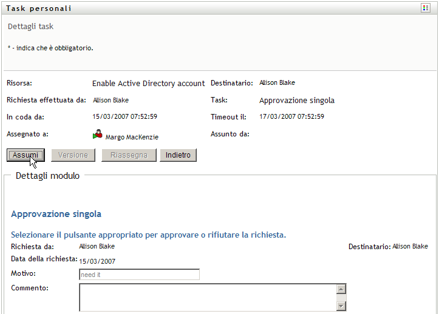Click the Commento scrollbar down arrow

[x=341, y=307]
